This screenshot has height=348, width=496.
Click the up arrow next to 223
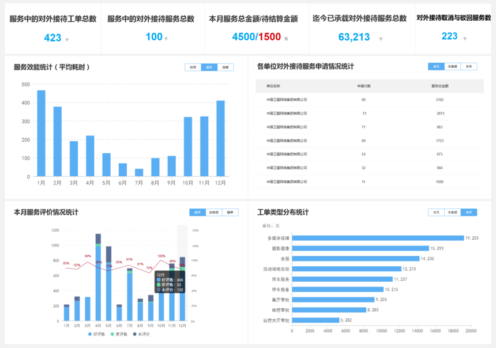[x=465, y=39]
